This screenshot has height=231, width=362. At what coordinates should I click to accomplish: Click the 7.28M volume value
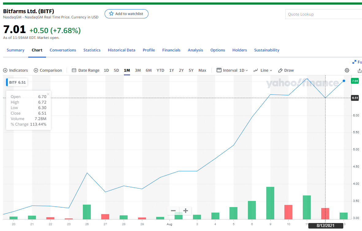[40, 119]
